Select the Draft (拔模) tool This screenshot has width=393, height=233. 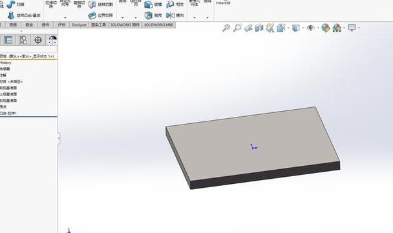coord(153,5)
